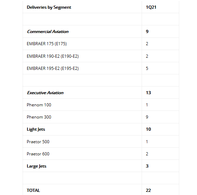Click the Praetor 600 row label
The width and height of the screenshot is (197, 195).
point(38,154)
